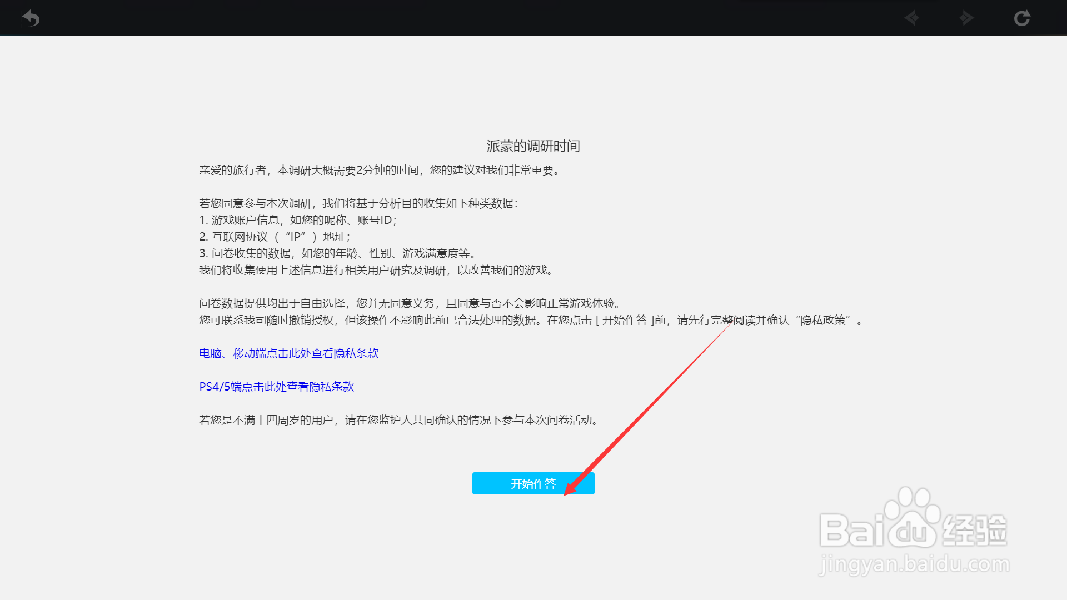The height and width of the screenshot is (600, 1067).
Task: Click the jingyan.baidu.com watermark text
Action: 914,564
